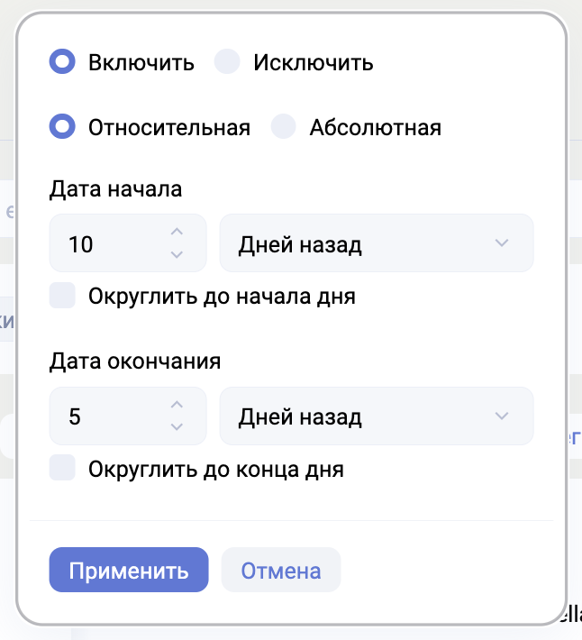Click the Применить button
Screen dimensions: 582x640
point(129,571)
